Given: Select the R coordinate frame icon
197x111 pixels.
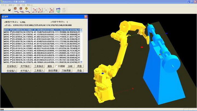Looking at the screenshot, I should click(x=51, y=10).
